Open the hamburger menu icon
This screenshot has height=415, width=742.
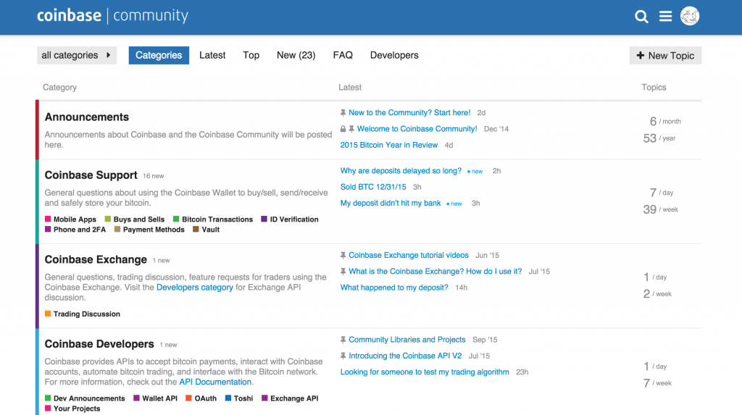tap(665, 17)
